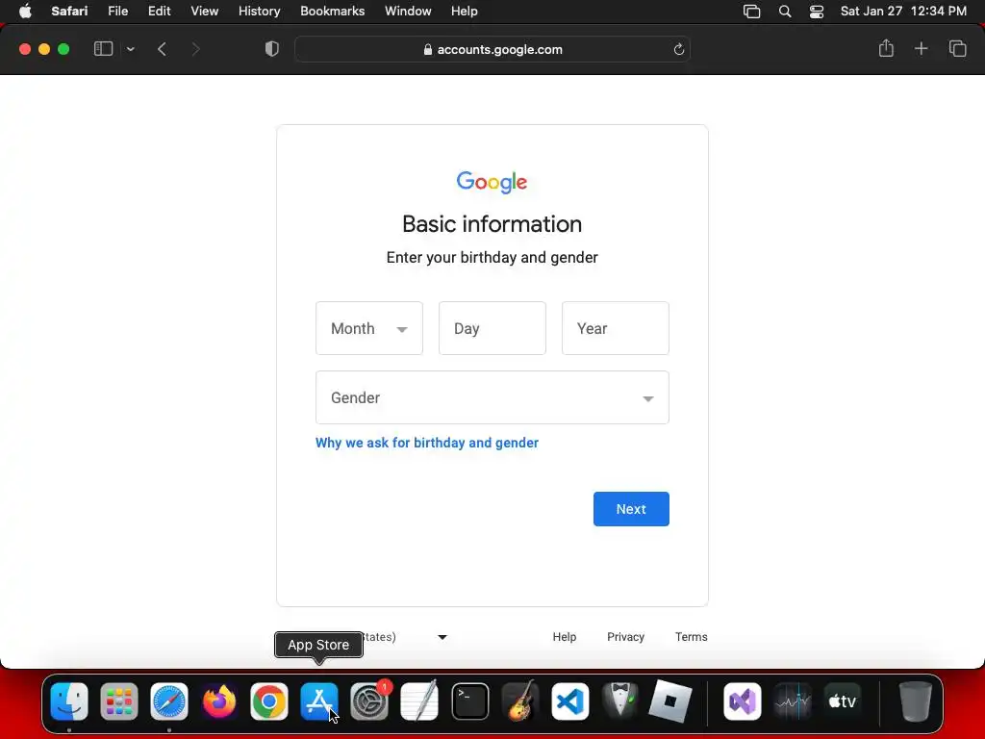This screenshot has height=739, width=985.
Task: Go back to previous page
Action: coord(162,49)
